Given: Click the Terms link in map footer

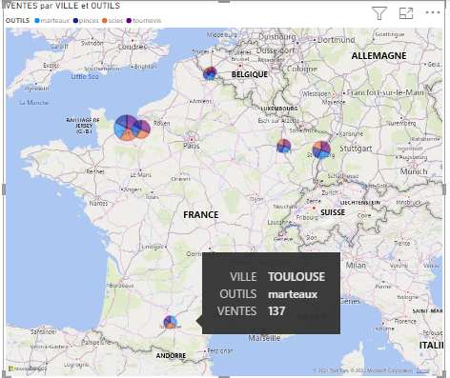Looking at the screenshot, I should tap(422, 370).
